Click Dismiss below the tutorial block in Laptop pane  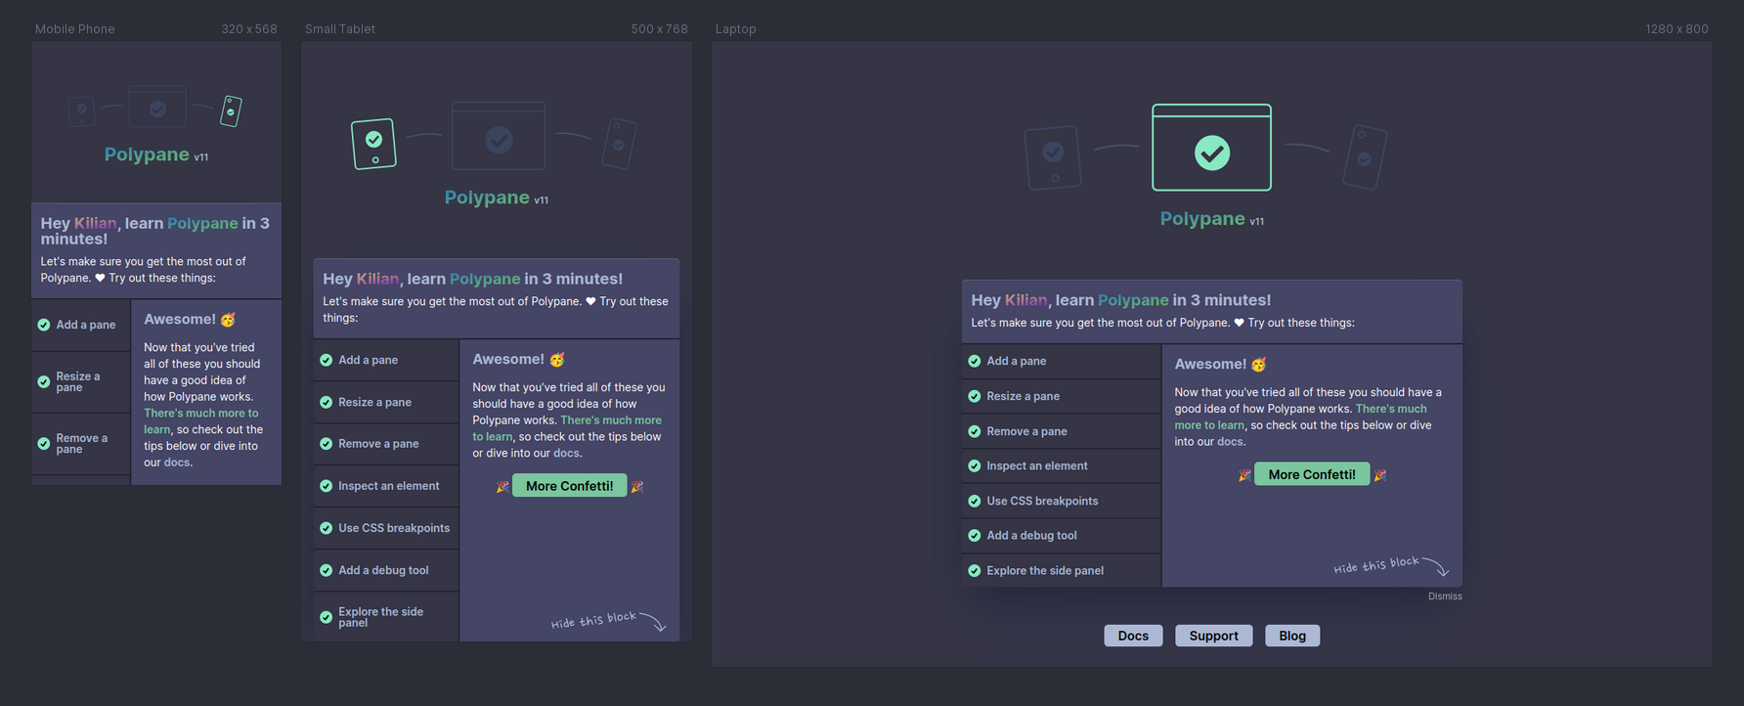point(1445,596)
